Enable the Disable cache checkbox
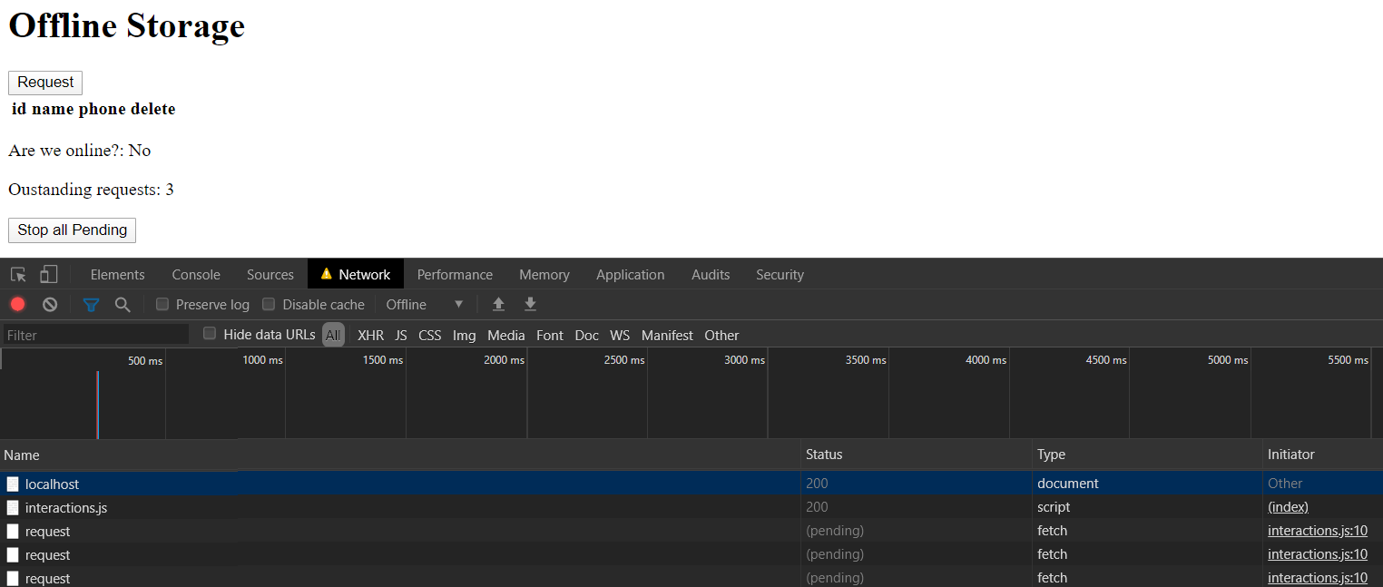This screenshot has height=587, width=1383. click(269, 305)
